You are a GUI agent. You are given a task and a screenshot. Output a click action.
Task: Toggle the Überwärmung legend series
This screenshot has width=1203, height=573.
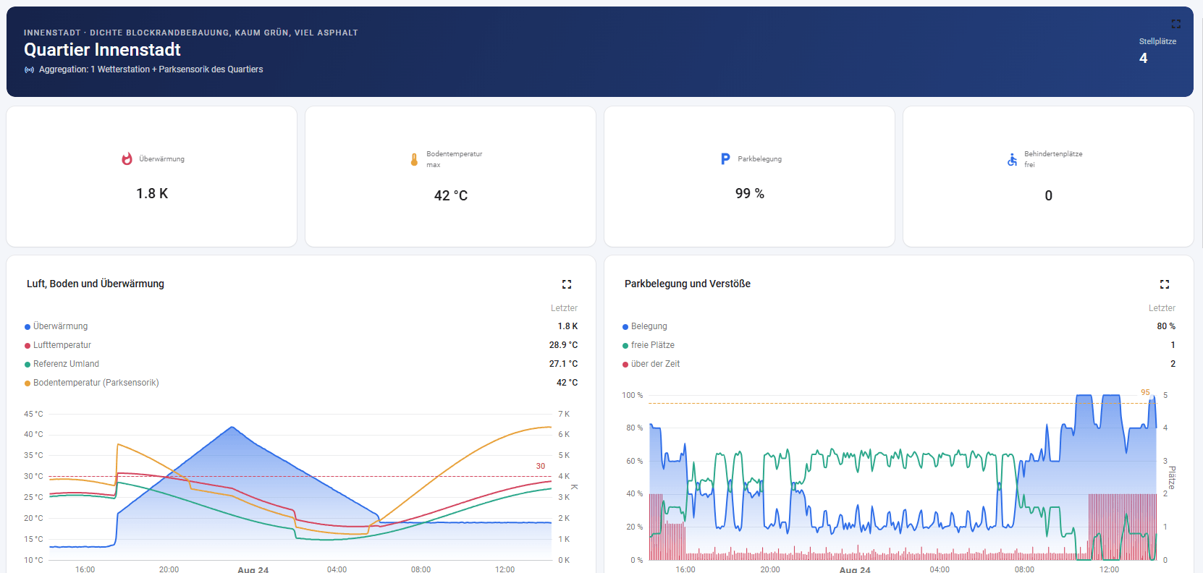[x=56, y=326]
